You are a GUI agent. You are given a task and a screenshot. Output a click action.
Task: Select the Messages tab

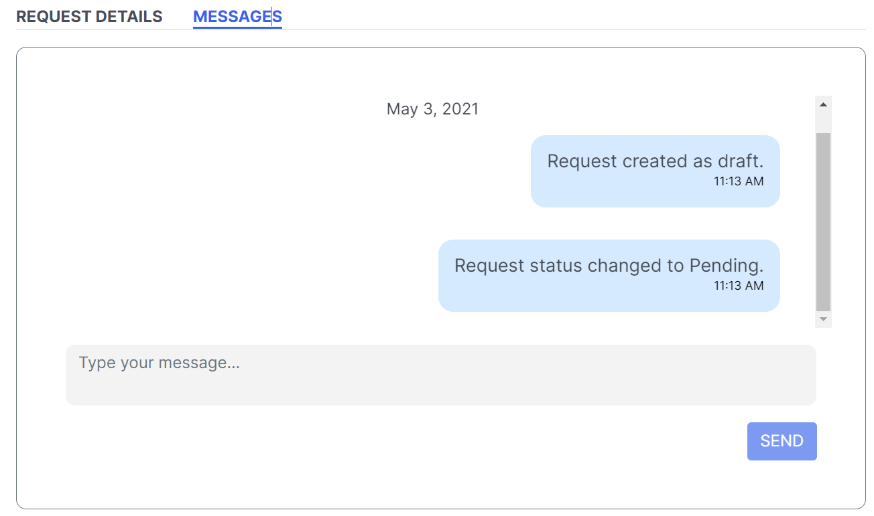pos(237,17)
